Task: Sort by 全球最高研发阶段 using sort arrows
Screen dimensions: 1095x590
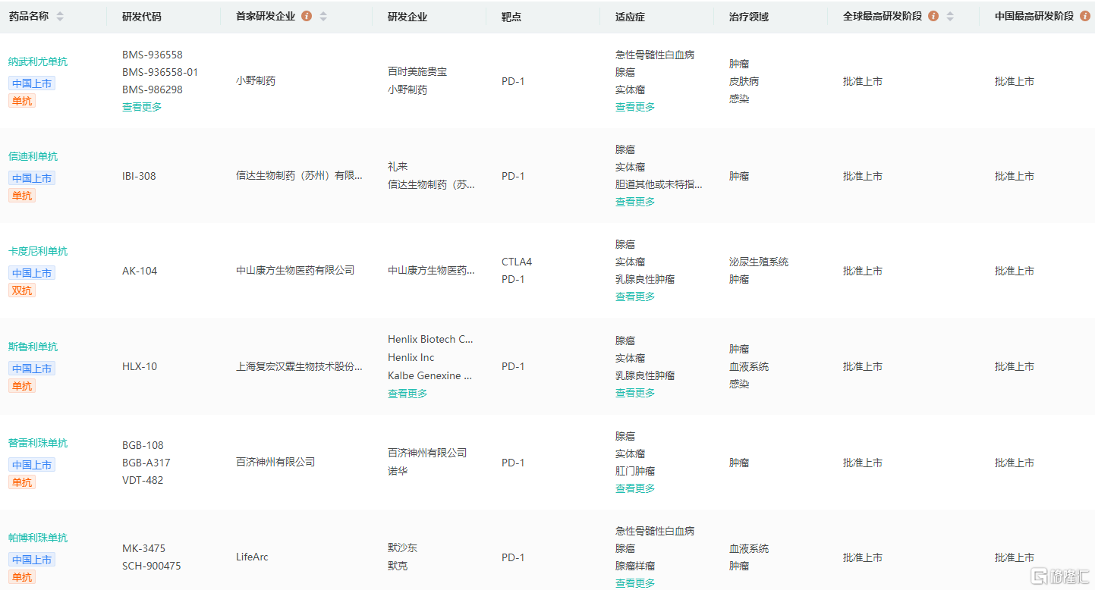Action: [x=950, y=16]
